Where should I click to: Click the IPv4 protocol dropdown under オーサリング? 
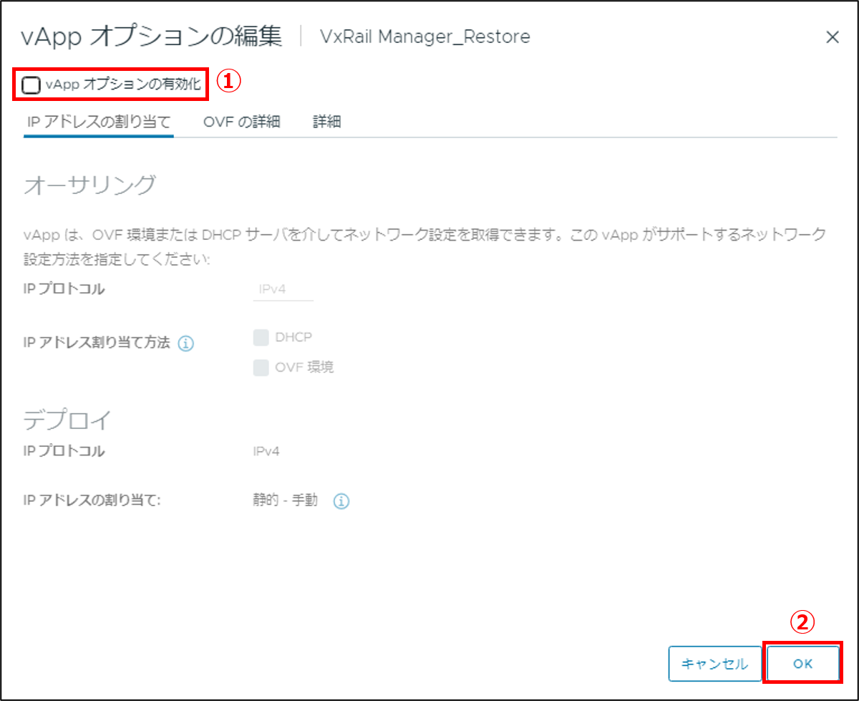(283, 290)
